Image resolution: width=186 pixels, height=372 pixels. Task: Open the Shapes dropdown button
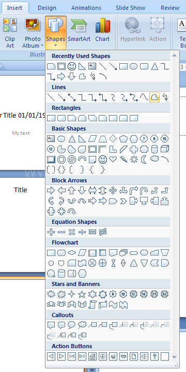[56, 33]
